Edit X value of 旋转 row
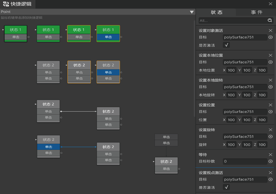Image resolution: width=276 pixels, height=194 pixels. click(231, 145)
